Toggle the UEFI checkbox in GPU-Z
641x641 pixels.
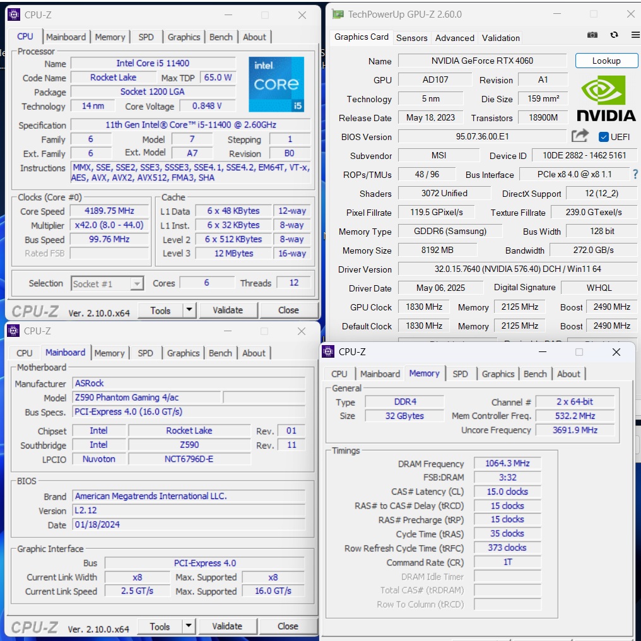point(603,137)
